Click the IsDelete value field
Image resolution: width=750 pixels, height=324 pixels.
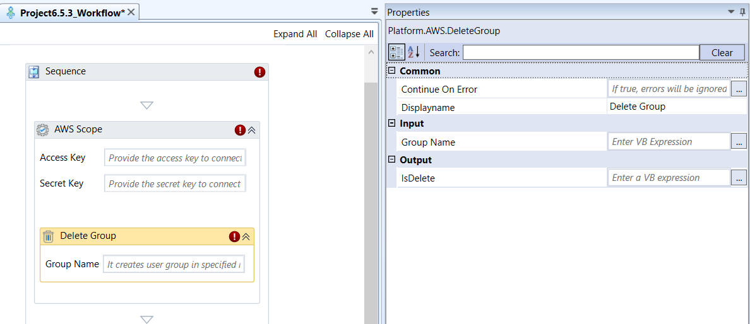pos(669,178)
